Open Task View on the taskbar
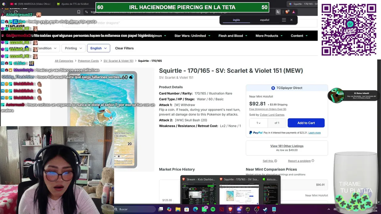 click(x=161, y=209)
